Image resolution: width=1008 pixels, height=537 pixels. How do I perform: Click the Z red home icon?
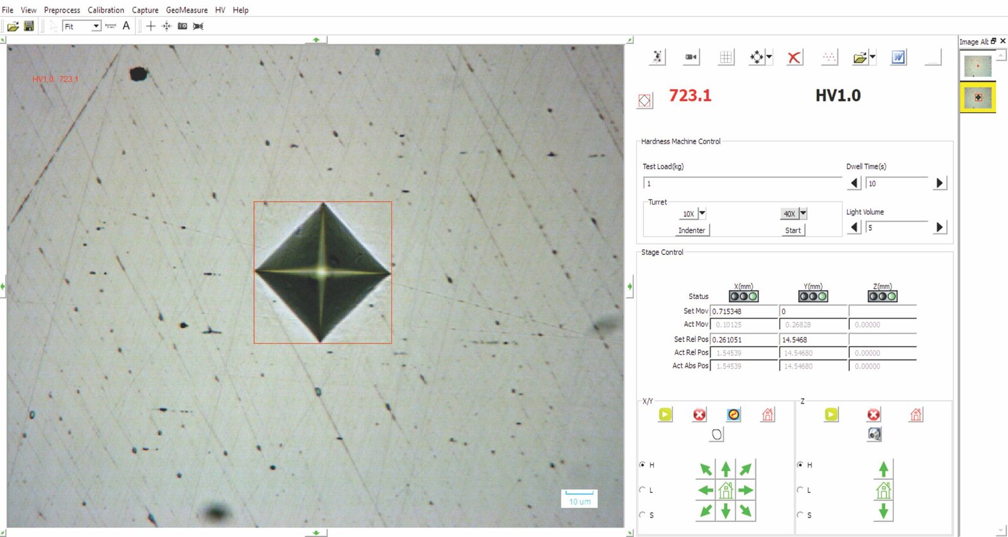point(916,414)
